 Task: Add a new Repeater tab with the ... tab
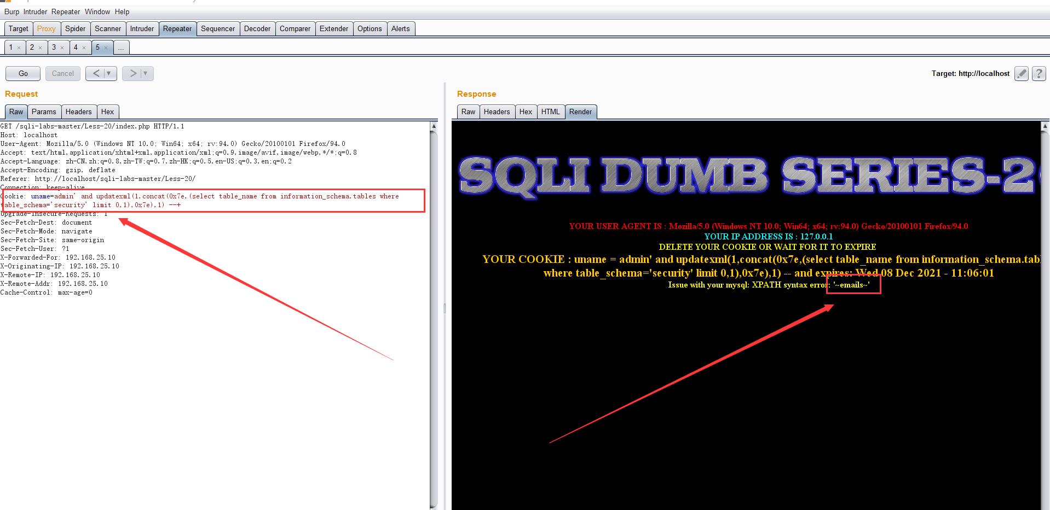121,48
